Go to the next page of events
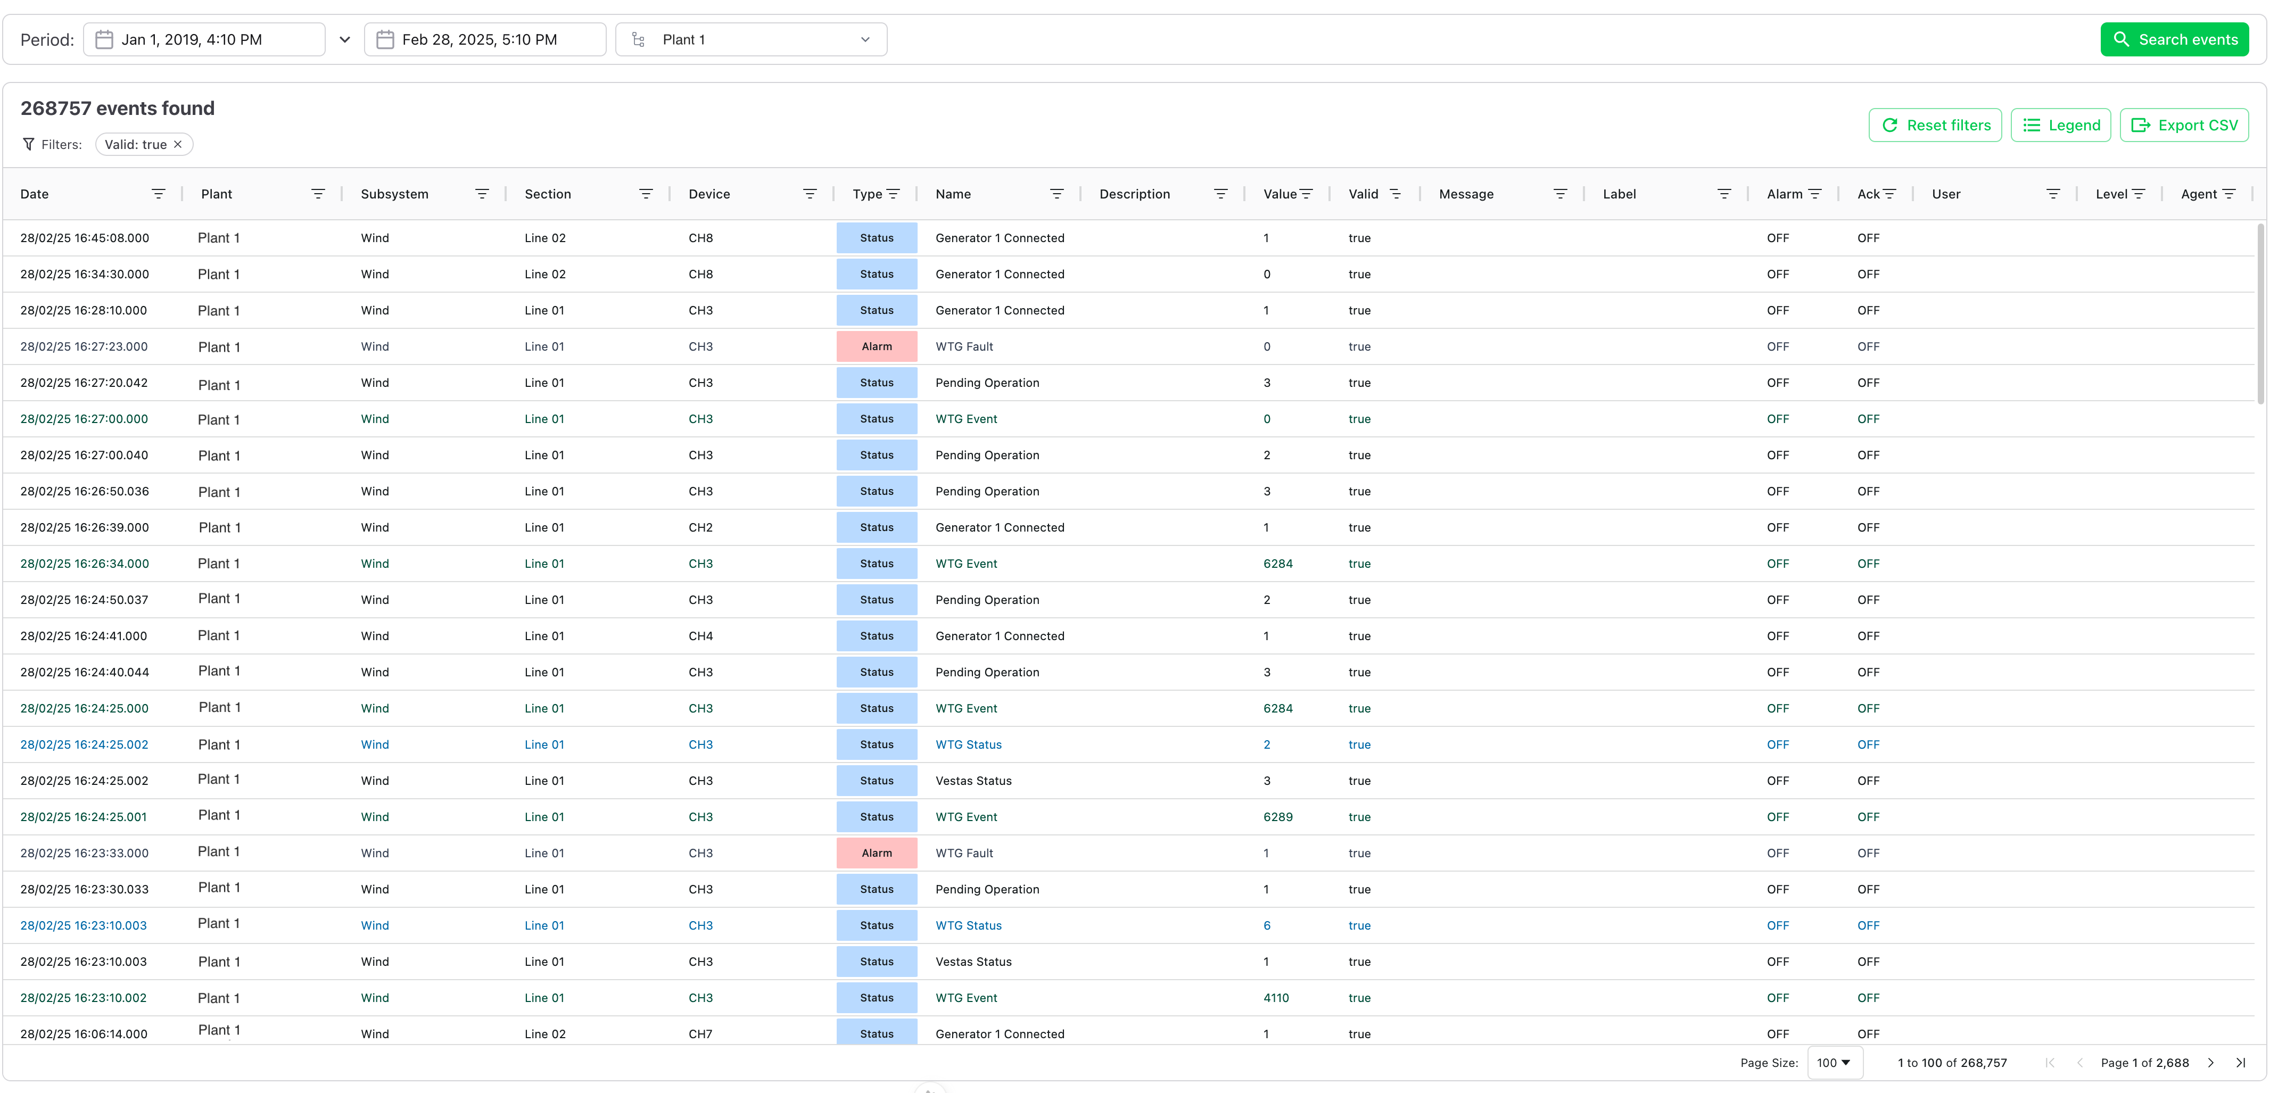Image resolution: width=2278 pixels, height=1093 pixels. point(2210,1062)
